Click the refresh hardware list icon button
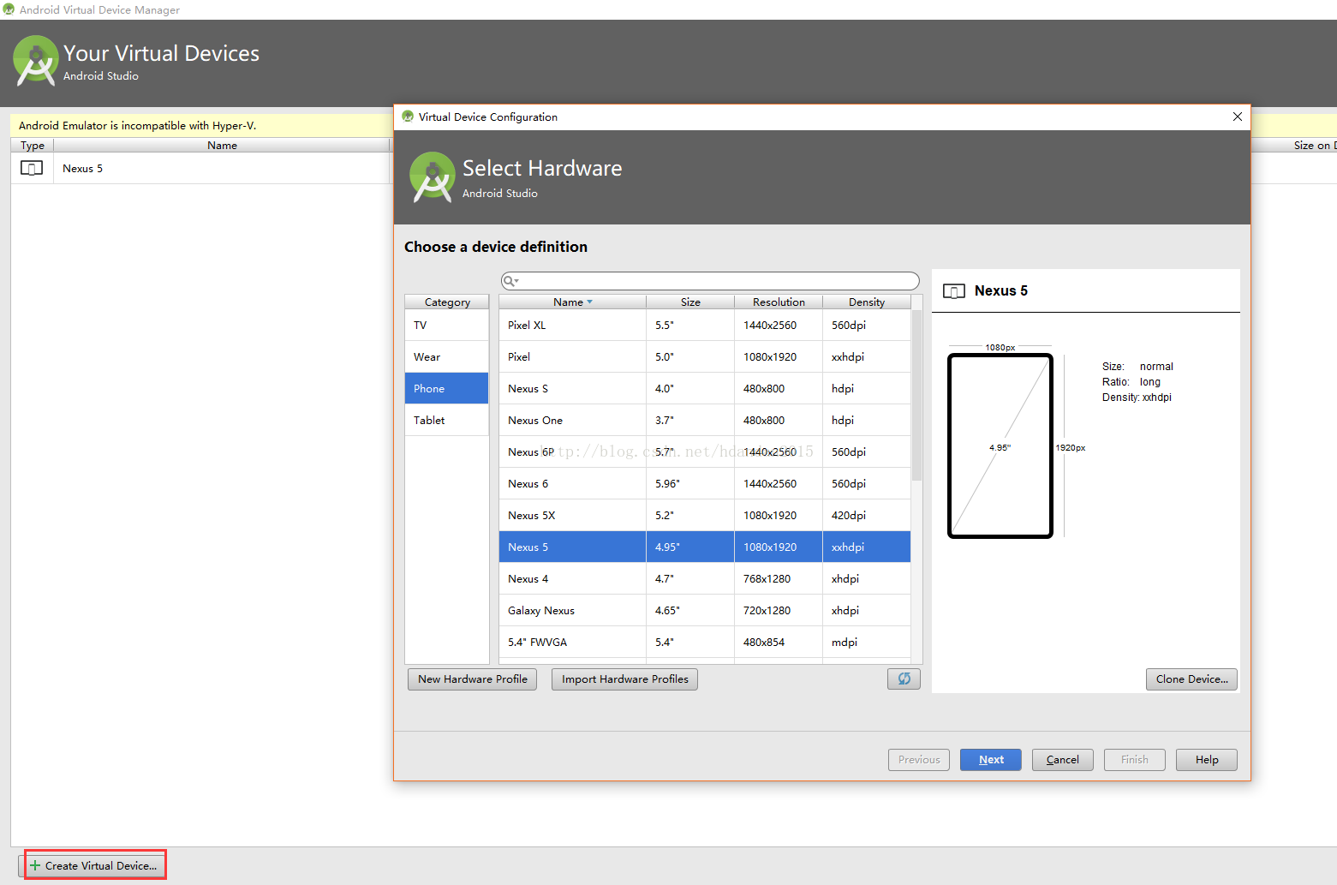1337x885 pixels. [904, 679]
